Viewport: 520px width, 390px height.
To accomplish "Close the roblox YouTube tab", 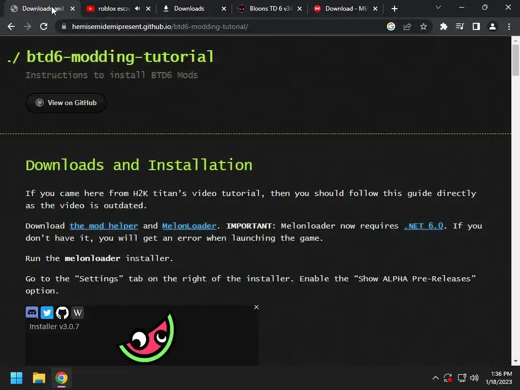I will click(148, 9).
